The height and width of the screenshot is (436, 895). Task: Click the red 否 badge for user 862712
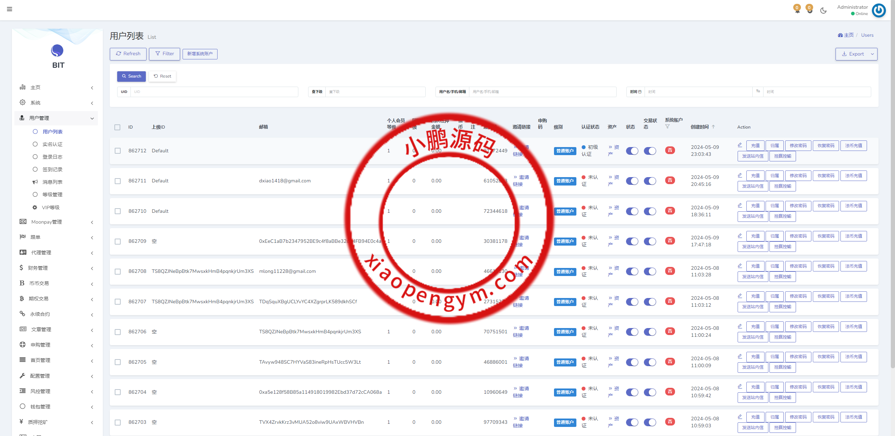click(670, 151)
